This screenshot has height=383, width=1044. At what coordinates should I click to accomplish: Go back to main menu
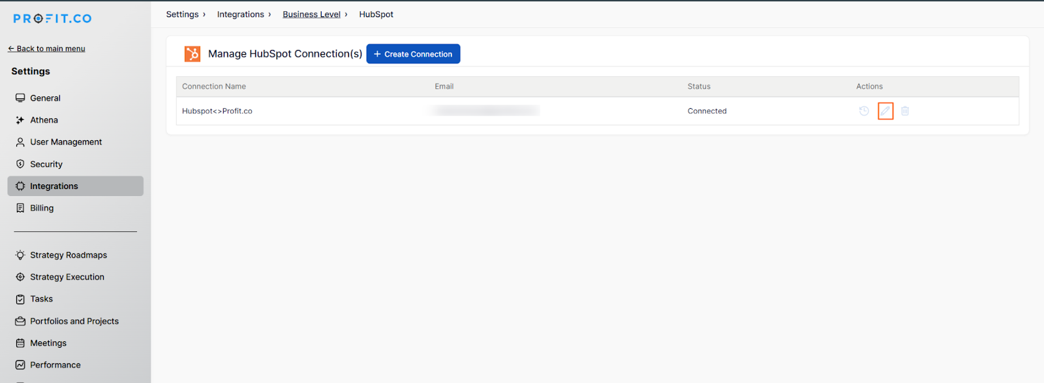pyautogui.click(x=46, y=49)
